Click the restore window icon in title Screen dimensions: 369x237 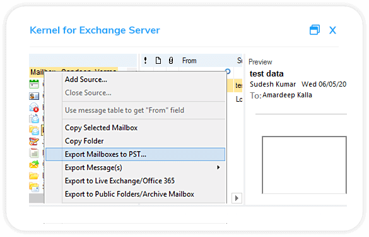pos(315,30)
